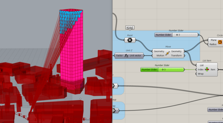Image resolution: width=223 pixels, height=123 pixels.
Task: Click the Point component hexagon icon
Action: [130, 40]
